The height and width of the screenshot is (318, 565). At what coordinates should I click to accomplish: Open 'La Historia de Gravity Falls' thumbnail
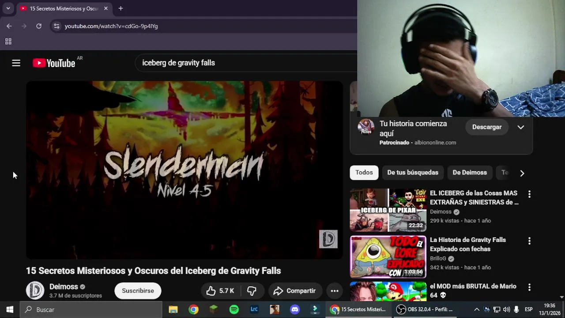point(388,257)
